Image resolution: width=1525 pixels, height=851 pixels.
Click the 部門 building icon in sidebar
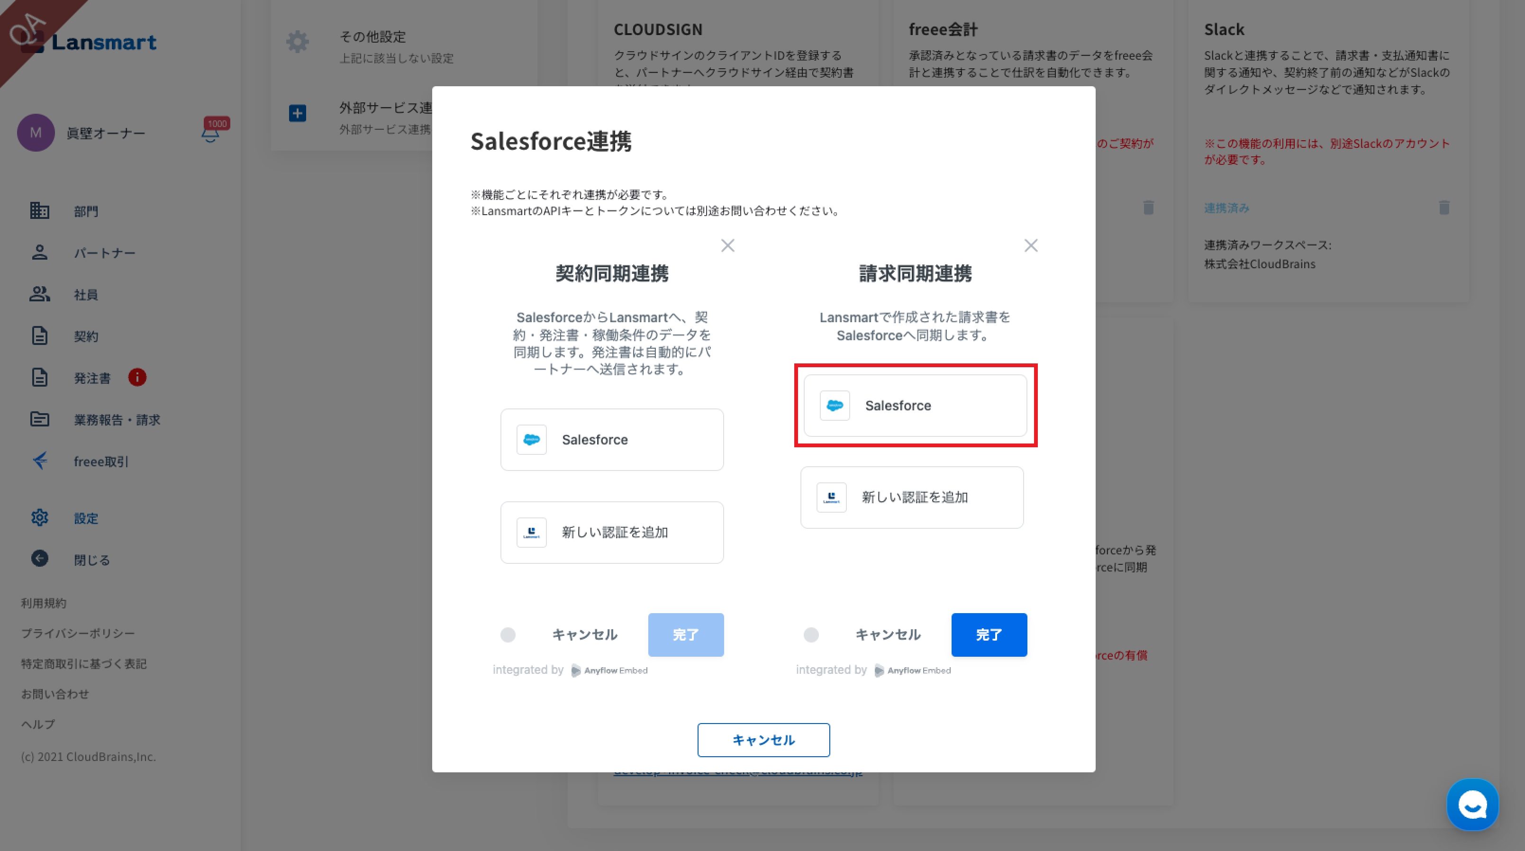(40, 211)
